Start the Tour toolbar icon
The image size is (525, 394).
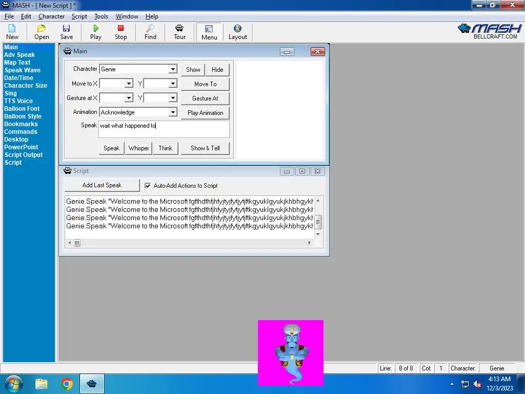click(179, 32)
